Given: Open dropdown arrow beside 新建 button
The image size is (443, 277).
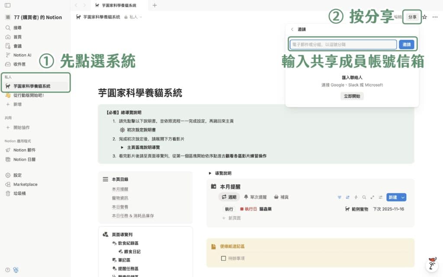Looking at the screenshot, I should tap(403, 197).
